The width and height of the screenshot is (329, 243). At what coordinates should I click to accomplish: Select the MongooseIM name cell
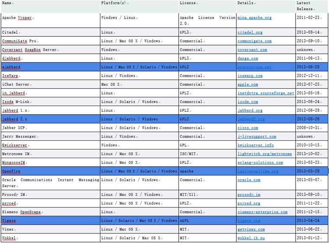click(x=51, y=162)
